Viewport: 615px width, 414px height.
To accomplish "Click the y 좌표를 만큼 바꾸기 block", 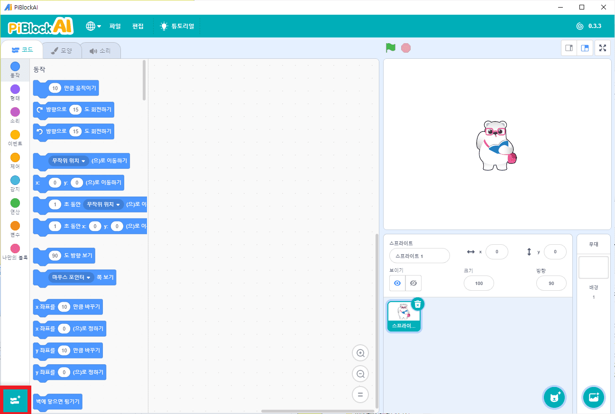I will click(68, 351).
